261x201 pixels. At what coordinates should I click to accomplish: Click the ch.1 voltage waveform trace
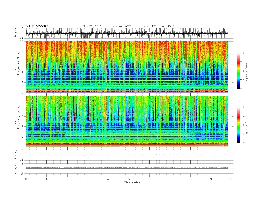127,33
